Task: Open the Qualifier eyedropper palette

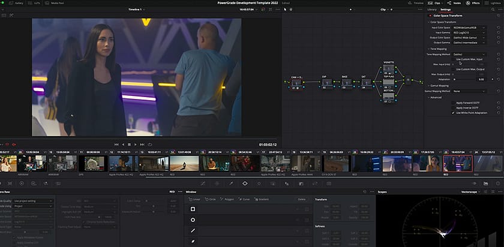Action: click(231, 183)
